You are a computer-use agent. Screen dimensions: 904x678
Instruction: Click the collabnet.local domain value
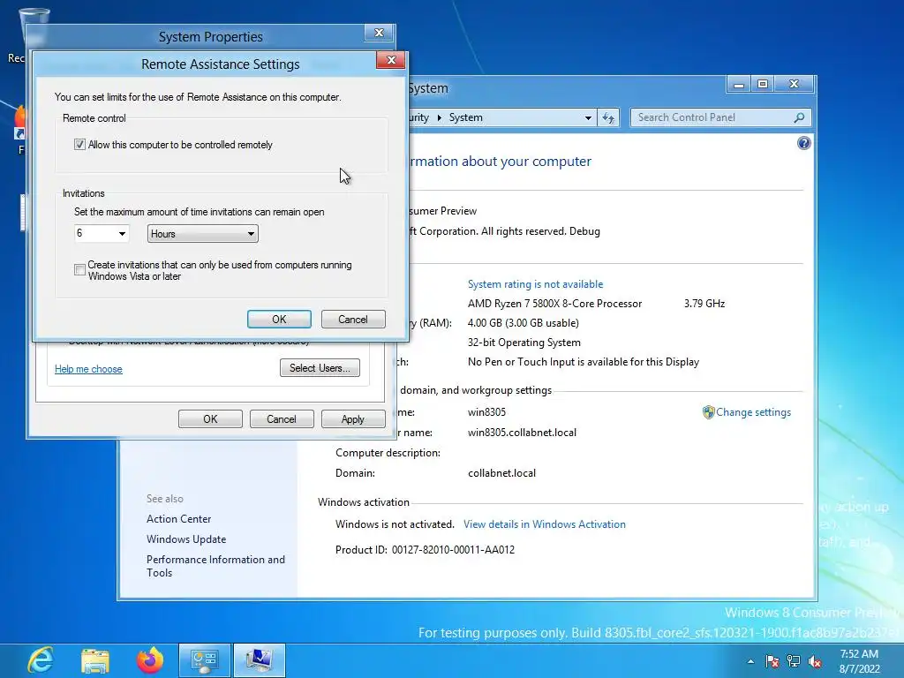[501, 473]
